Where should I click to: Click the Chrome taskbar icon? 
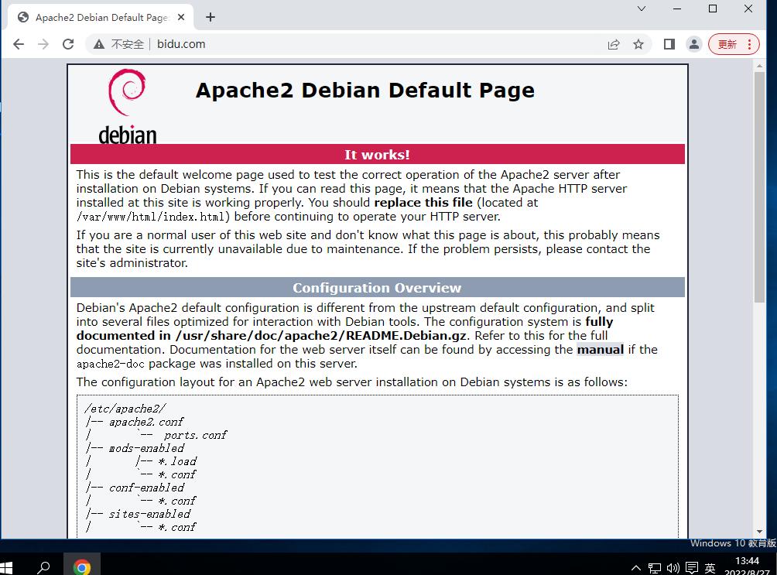pos(82,566)
